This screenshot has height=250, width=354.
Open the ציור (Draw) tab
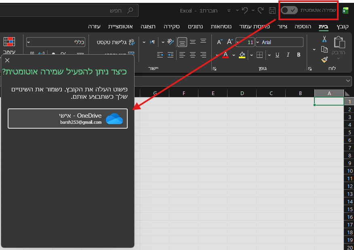(x=282, y=26)
